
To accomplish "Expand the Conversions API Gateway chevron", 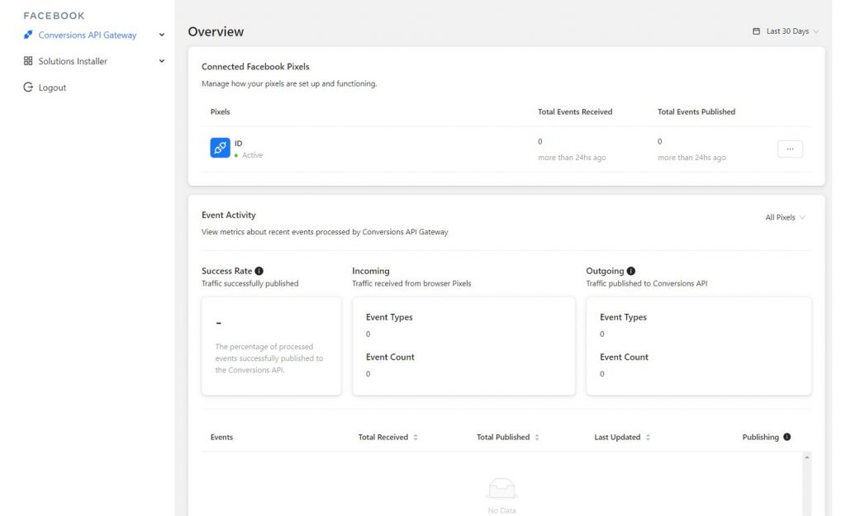I will [x=162, y=36].
